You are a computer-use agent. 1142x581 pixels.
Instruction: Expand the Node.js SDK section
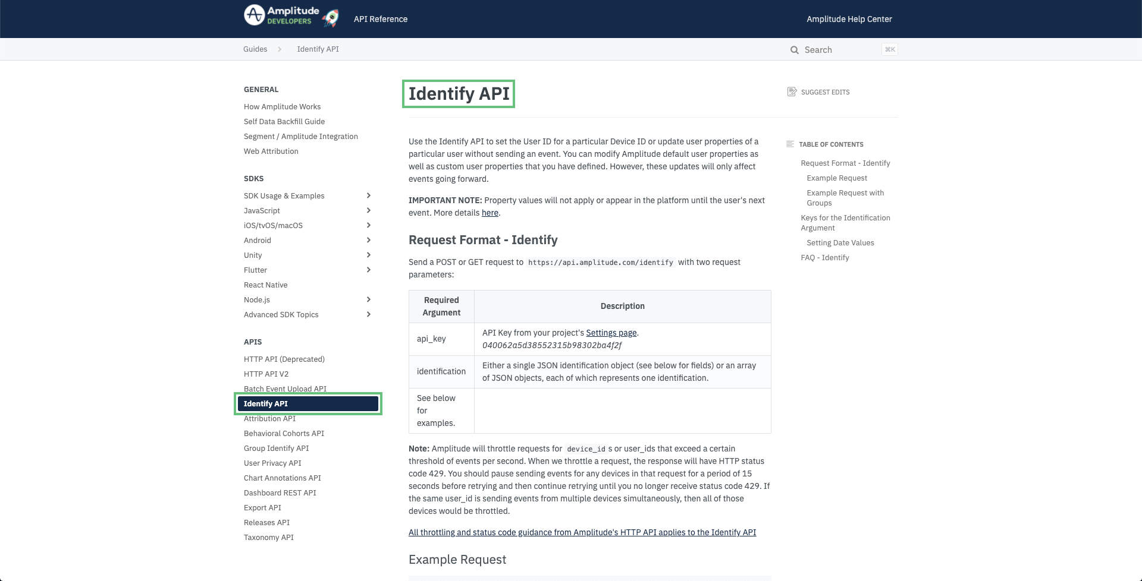tap(369, 299)
